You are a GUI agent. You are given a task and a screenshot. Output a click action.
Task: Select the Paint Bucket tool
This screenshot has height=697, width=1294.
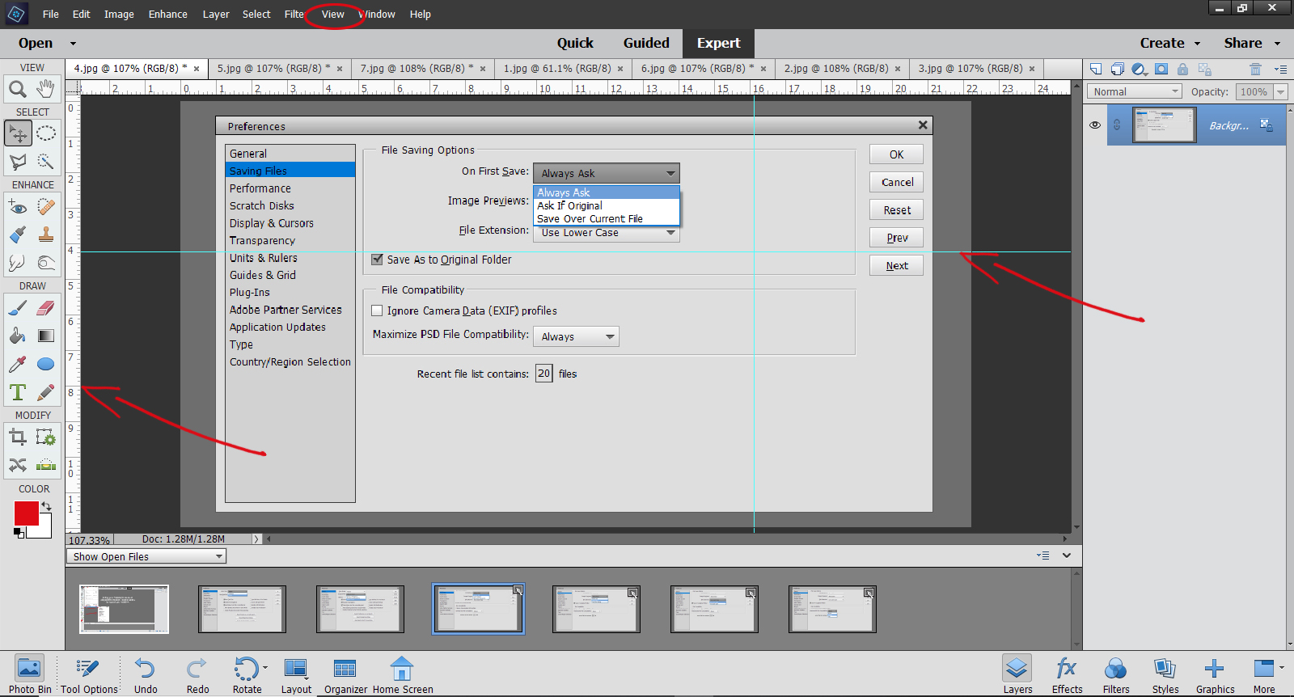[x=17, y=336]
